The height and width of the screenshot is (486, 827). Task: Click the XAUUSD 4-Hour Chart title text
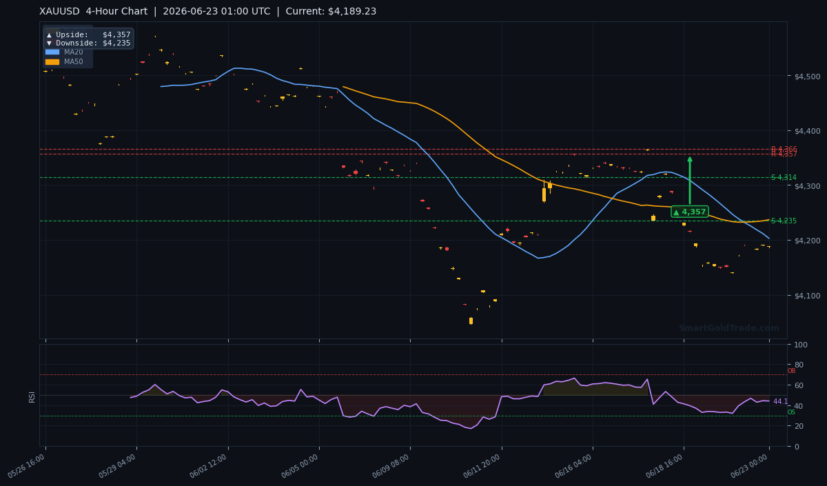click(x=207, y=11)
